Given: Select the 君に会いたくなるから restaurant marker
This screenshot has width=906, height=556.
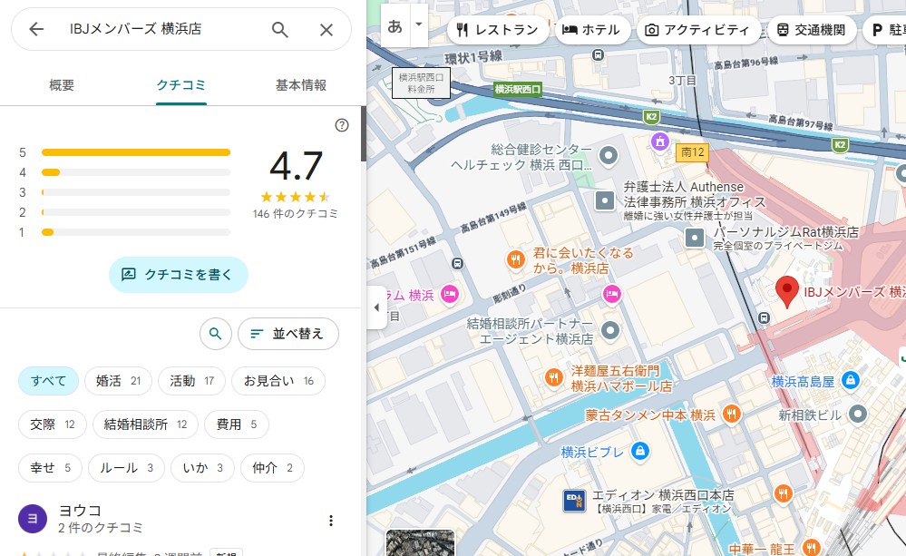Looking at the screenshot, I should coord(515,260).
